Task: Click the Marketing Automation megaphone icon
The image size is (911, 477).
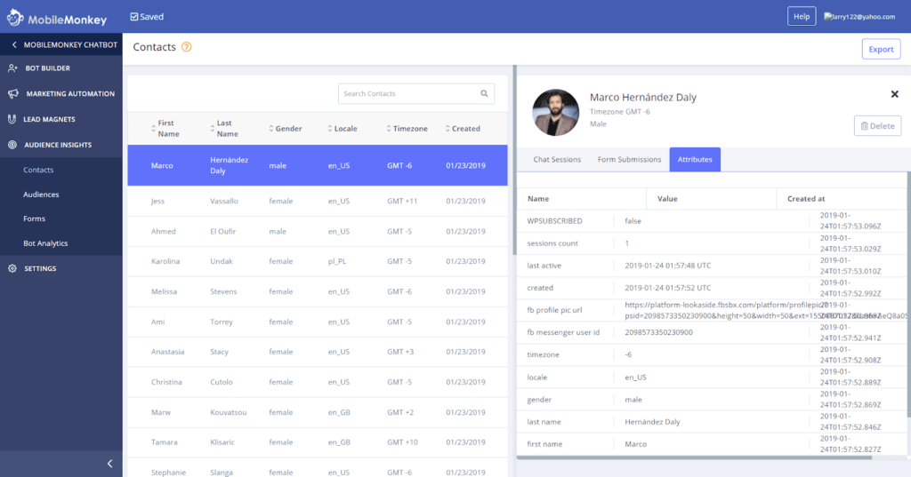Action: click(x=12, y=93)
